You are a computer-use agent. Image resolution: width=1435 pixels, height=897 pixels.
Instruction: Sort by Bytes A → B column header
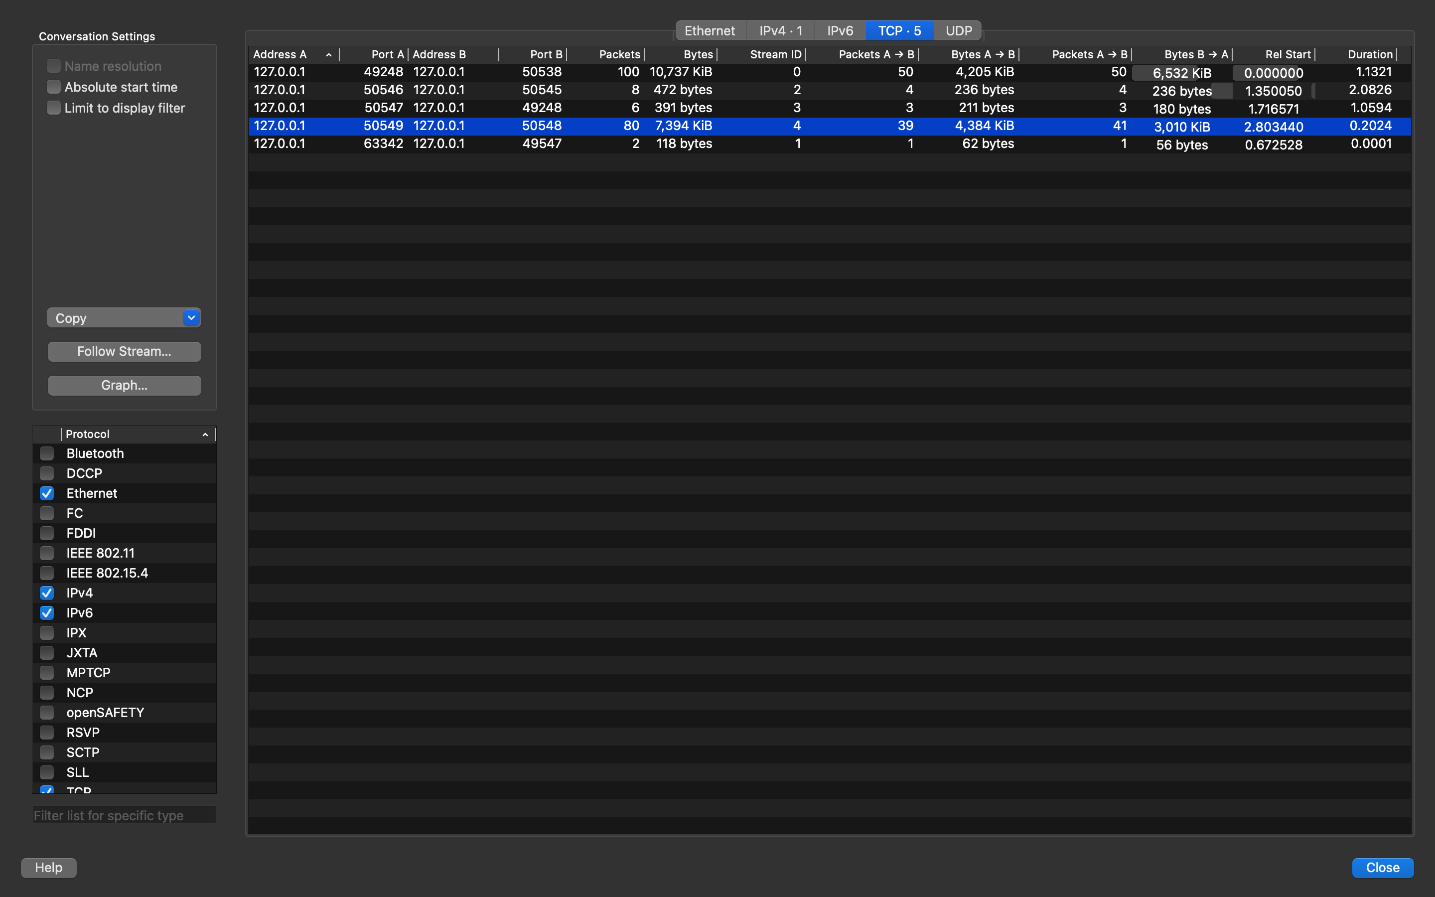click(970, 55)
